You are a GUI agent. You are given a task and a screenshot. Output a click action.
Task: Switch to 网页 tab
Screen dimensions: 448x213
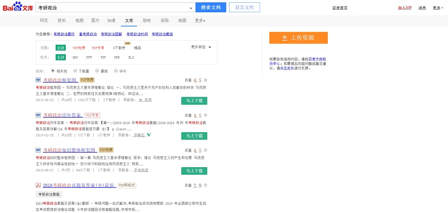click(x=44, y=20)
